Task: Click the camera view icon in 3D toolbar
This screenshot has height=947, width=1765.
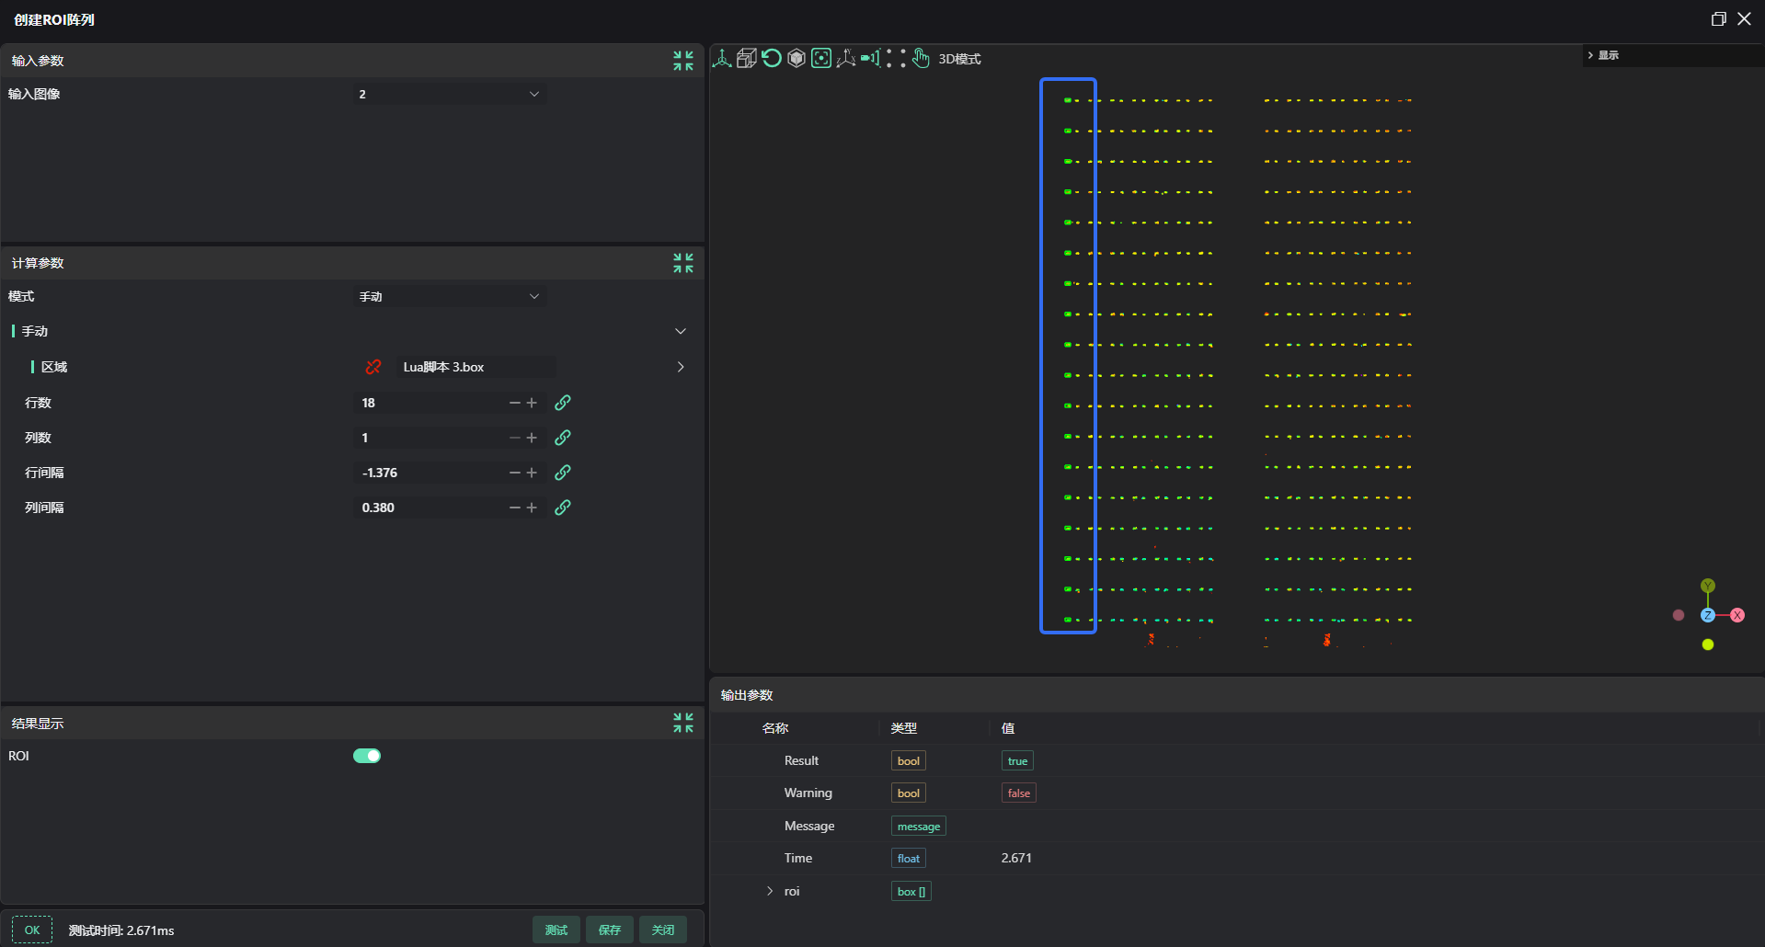Action: pyautogui.click(x=870, y=59)
